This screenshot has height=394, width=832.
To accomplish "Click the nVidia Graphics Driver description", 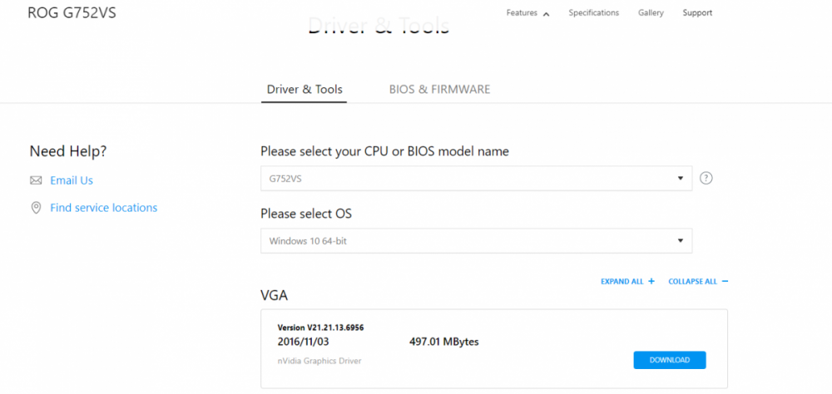I will click(319, 361).
